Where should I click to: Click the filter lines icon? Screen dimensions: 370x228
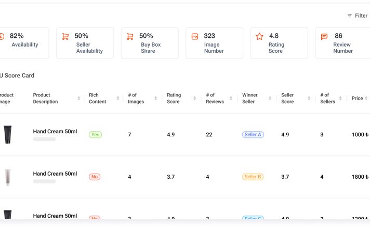point(349,16)
